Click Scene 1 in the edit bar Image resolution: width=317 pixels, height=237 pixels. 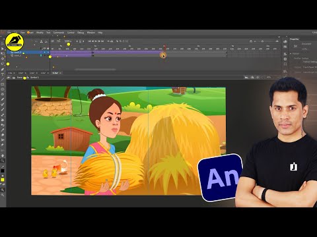(x=20, y=78)
